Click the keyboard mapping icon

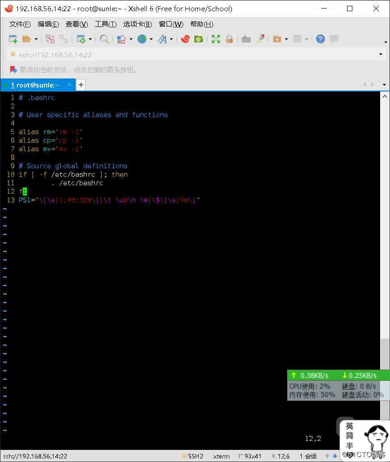point(246,39)
